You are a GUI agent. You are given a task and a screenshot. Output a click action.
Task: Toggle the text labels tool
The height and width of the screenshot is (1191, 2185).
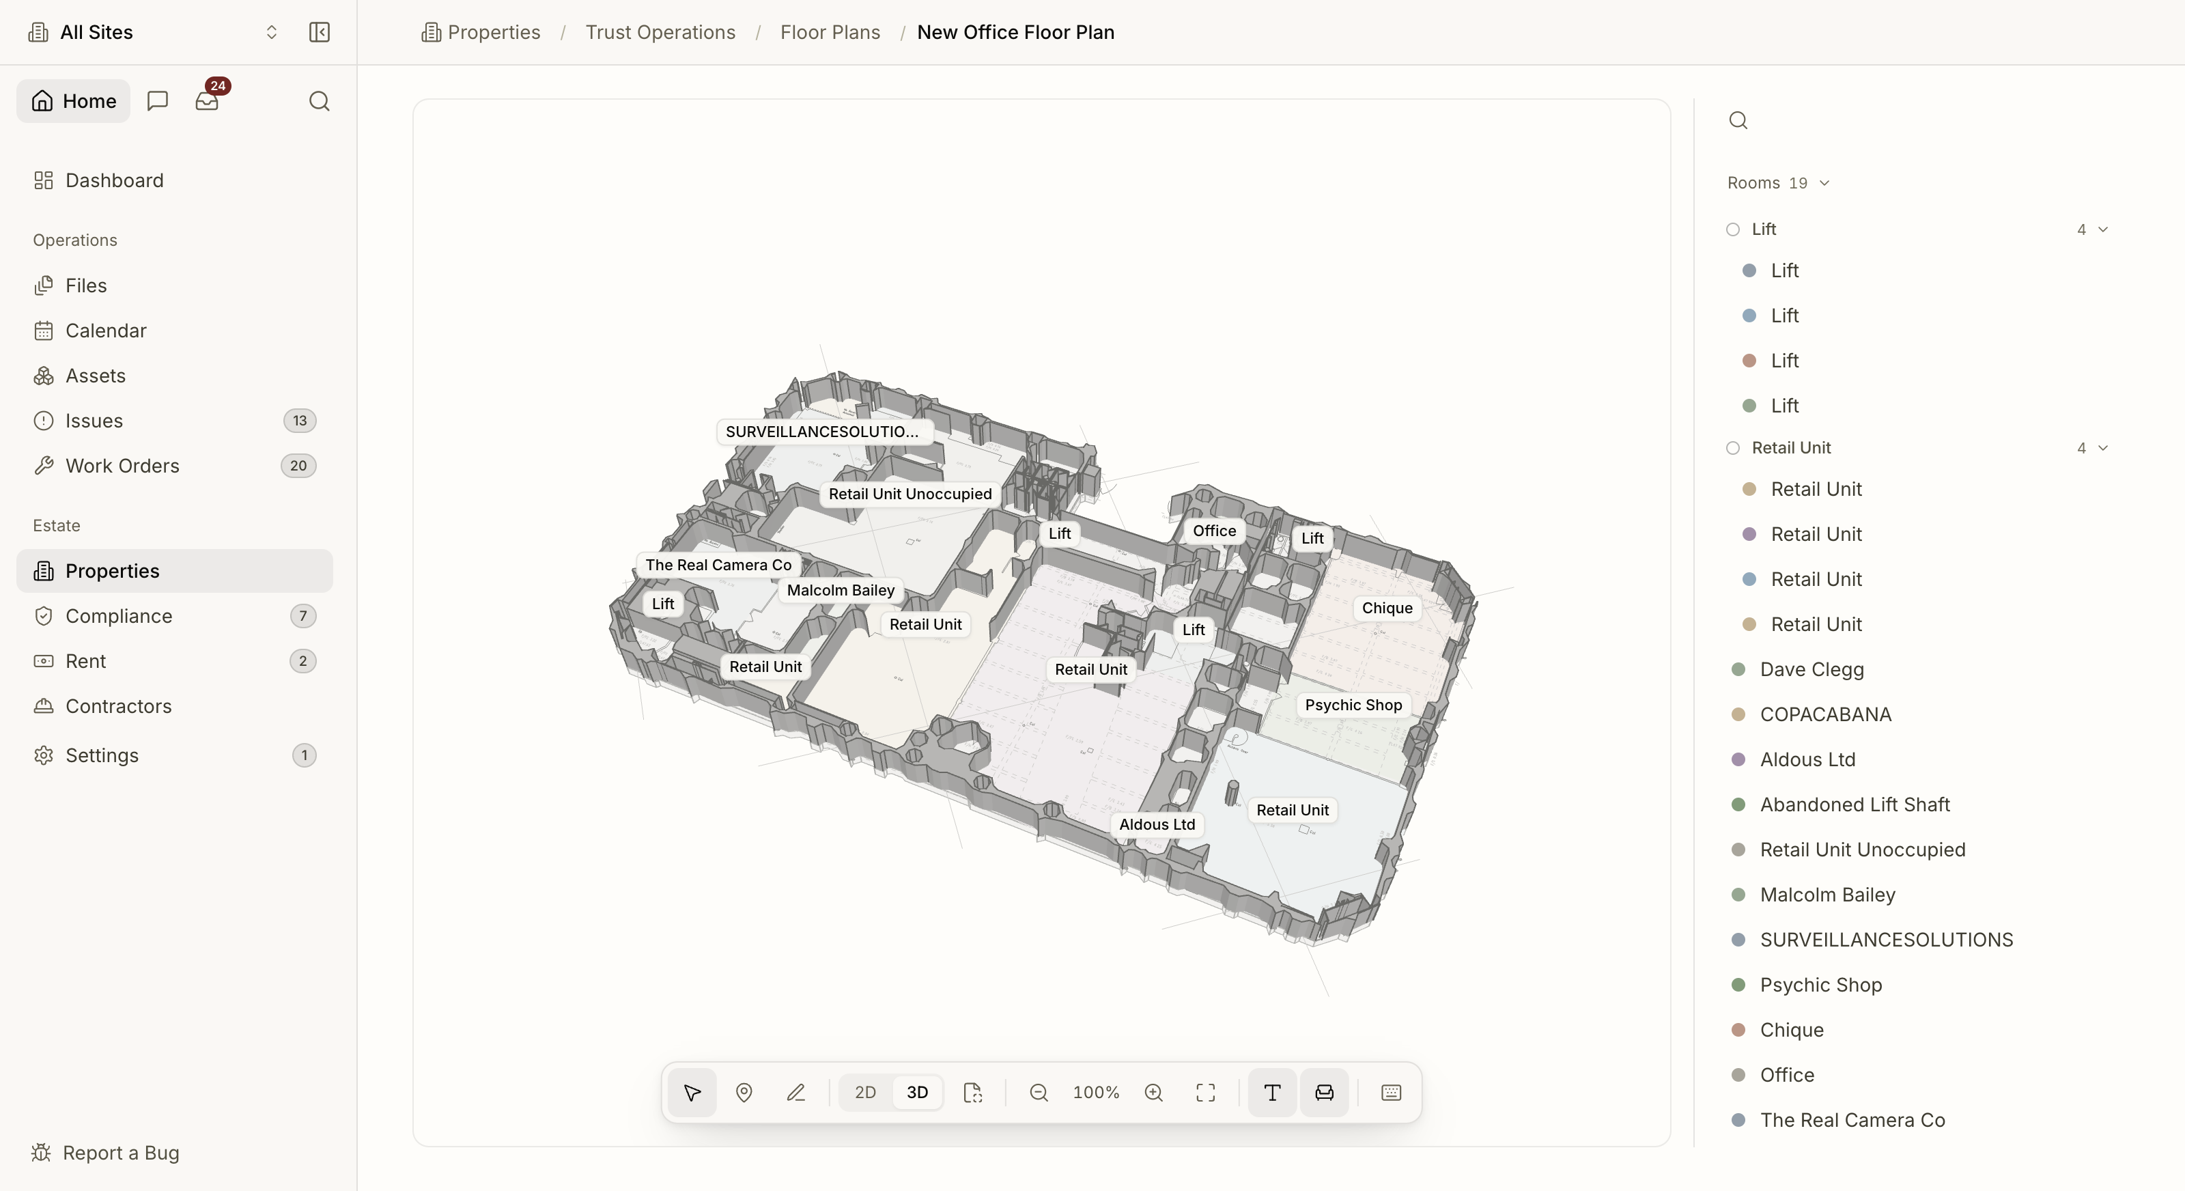(x=1271, y=1093)
